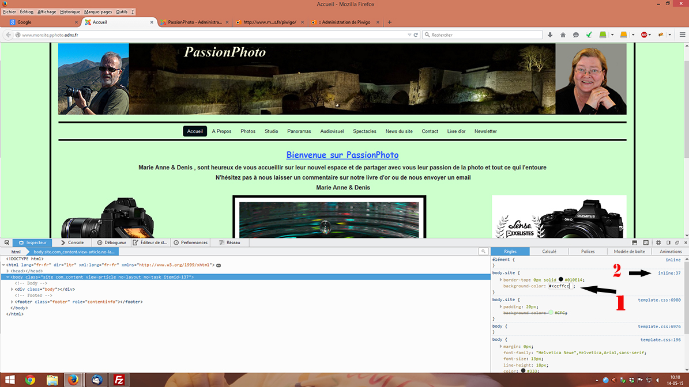Open devtools settings gear icon
The width and height of the screenshot is (689, 387).
pos(658,243)
